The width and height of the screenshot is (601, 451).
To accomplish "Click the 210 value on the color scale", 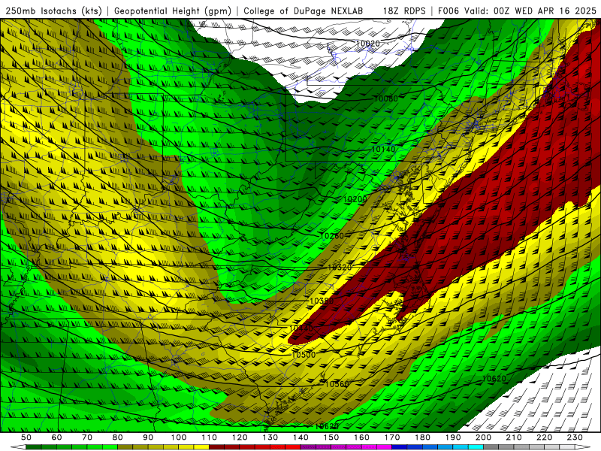I will coord(514,437).
